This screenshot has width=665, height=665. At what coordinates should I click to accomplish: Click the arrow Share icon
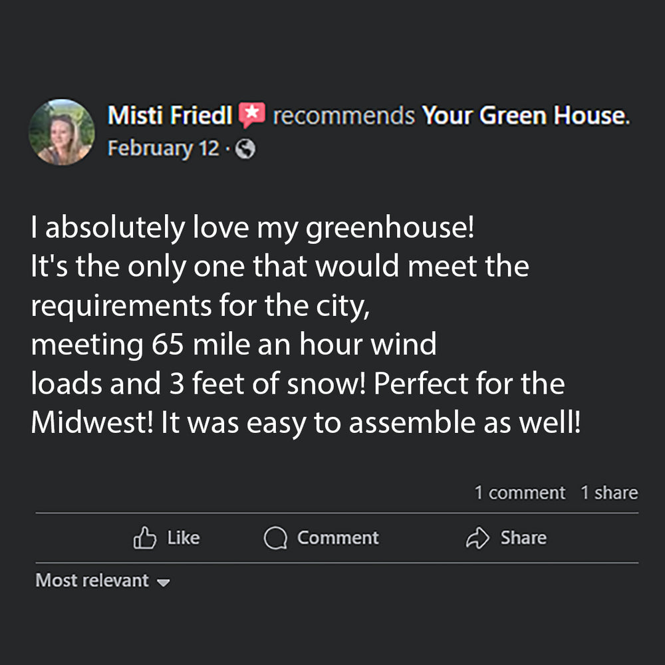tap(477, 538)
